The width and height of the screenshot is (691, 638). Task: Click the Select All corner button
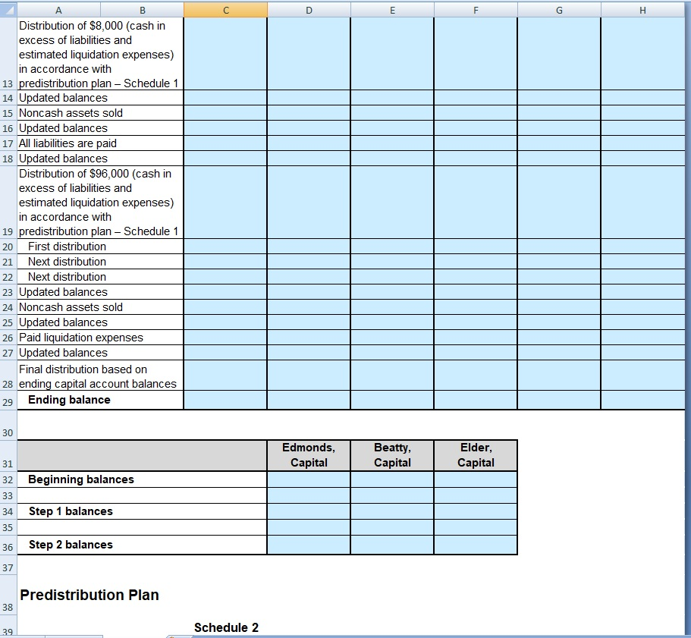pyautogui.click(x=8, y=10)
